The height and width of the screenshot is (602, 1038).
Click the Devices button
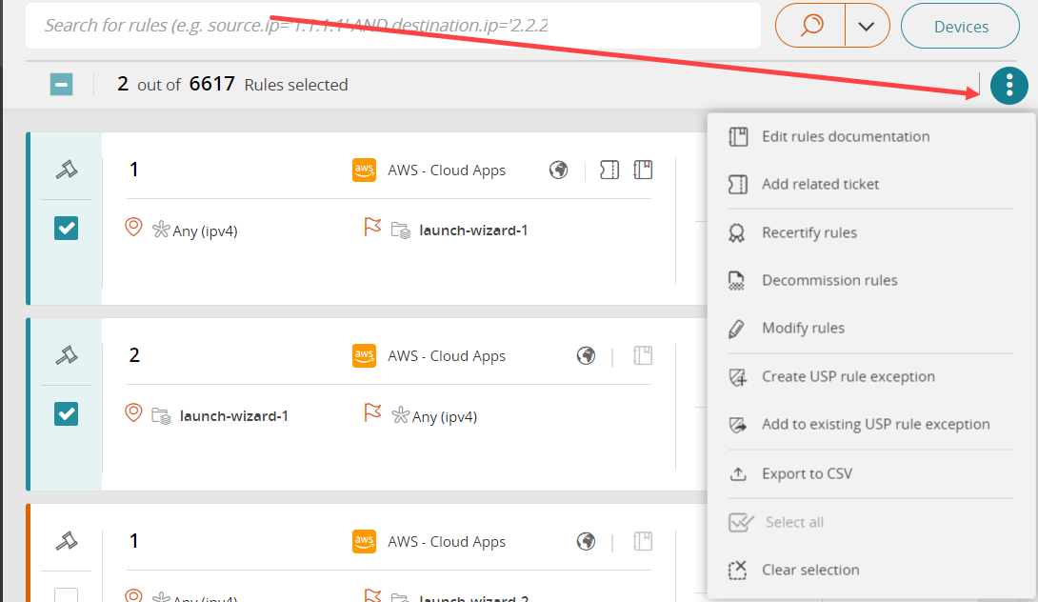tap(960, 27)
